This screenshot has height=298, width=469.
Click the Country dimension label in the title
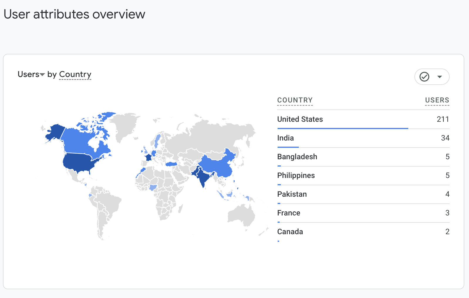[x=75, y=74]
